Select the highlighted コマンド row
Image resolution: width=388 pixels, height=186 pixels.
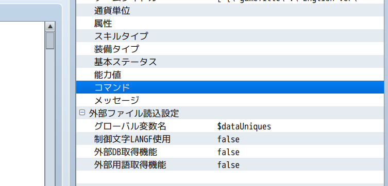(230, 87)
